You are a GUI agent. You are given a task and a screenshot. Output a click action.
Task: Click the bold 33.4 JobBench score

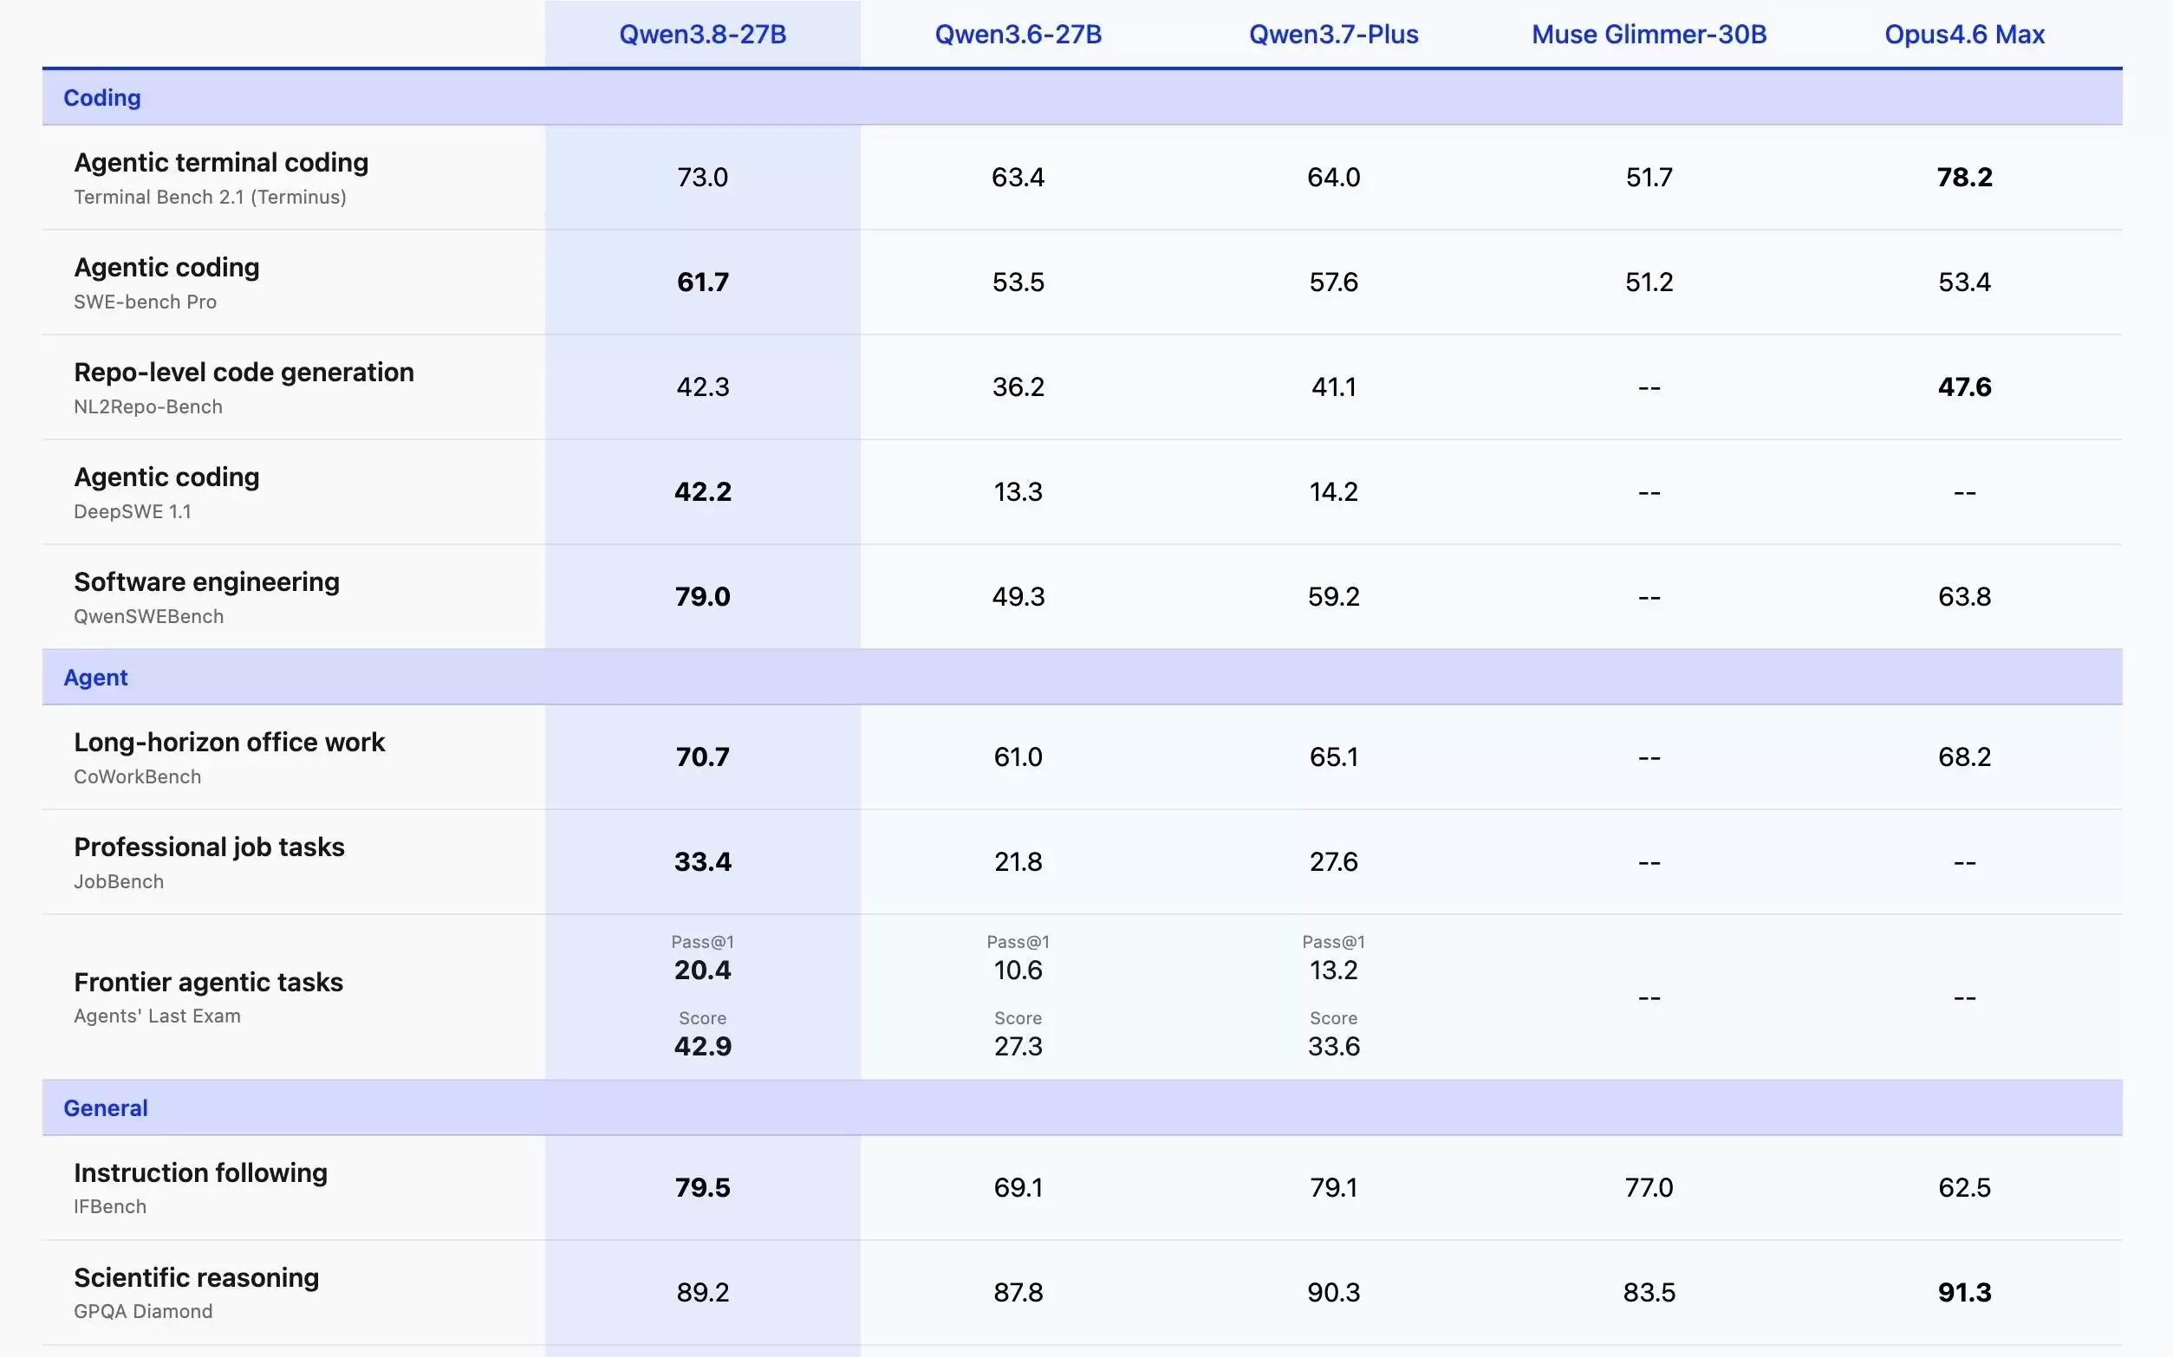(x=703, y=861)
